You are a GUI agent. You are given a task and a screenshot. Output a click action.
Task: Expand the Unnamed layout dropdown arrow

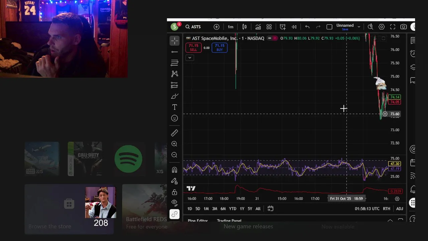click(359, 27)
